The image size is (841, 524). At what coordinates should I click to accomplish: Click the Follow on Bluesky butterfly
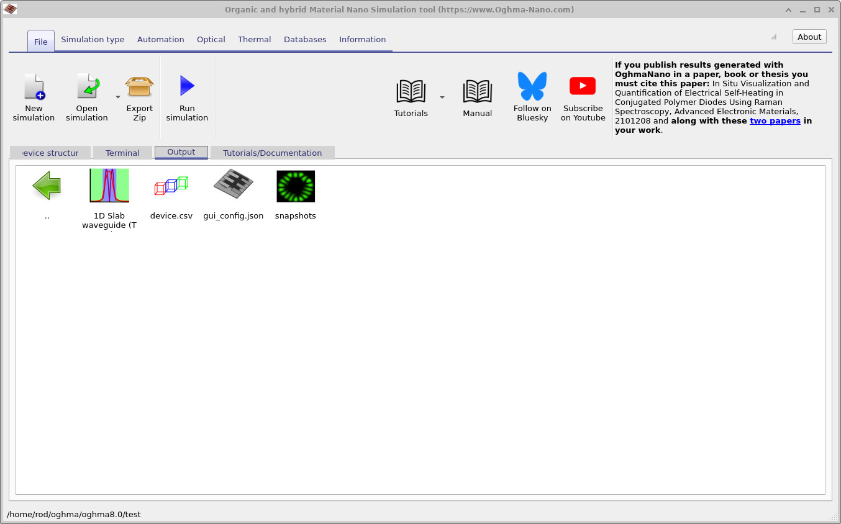pyautogui.click(x=532, y=87)
